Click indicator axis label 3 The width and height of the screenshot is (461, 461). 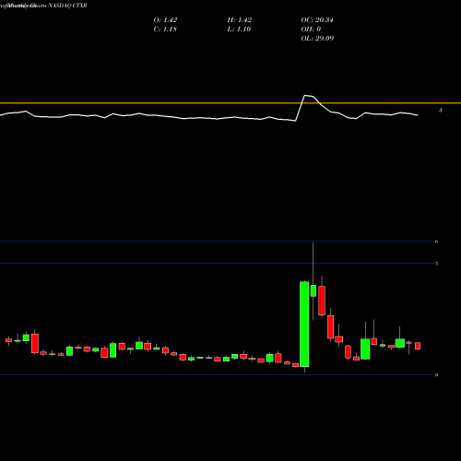[x=441, y=111]
